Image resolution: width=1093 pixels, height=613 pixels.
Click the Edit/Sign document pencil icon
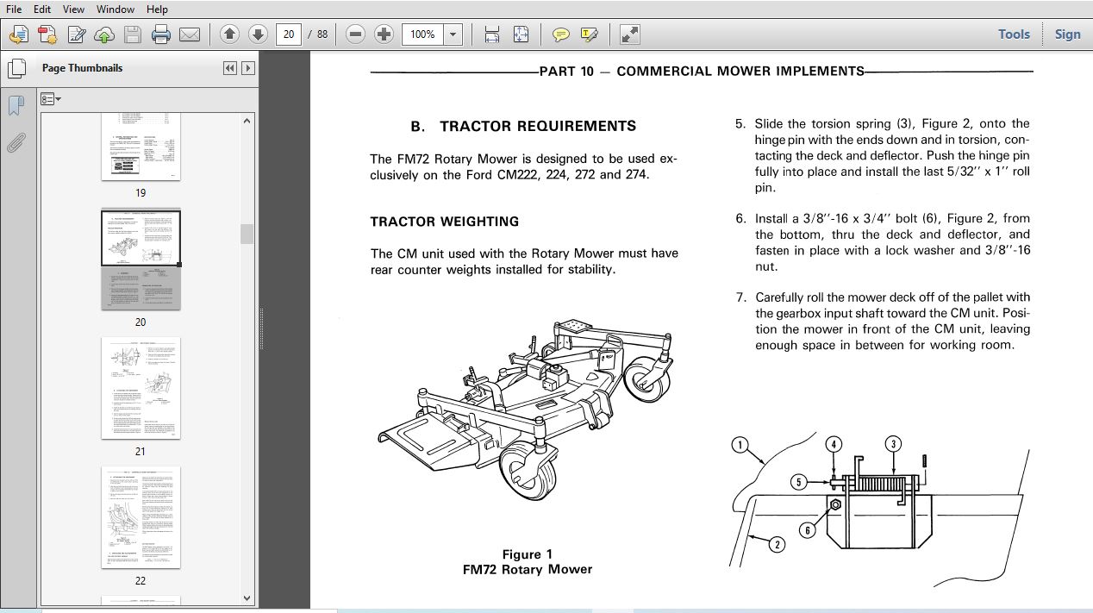pos(76,34)
